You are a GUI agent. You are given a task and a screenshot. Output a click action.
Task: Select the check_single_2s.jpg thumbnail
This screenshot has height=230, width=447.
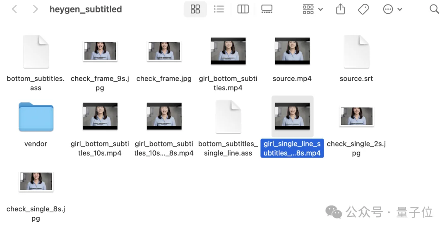pos(357,116)
